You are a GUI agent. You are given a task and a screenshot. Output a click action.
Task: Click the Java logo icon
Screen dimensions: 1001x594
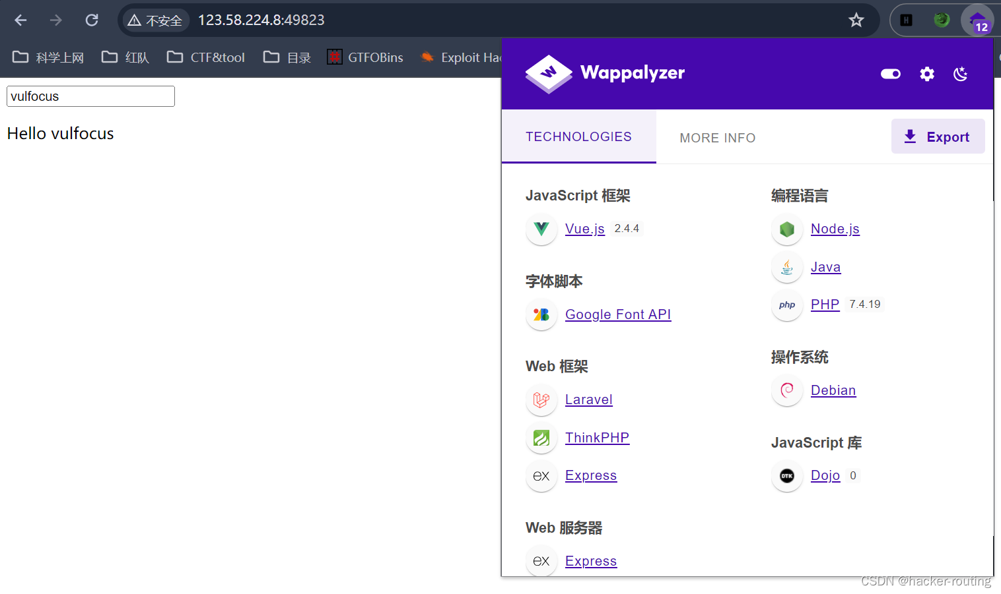(x=787, y=267)
